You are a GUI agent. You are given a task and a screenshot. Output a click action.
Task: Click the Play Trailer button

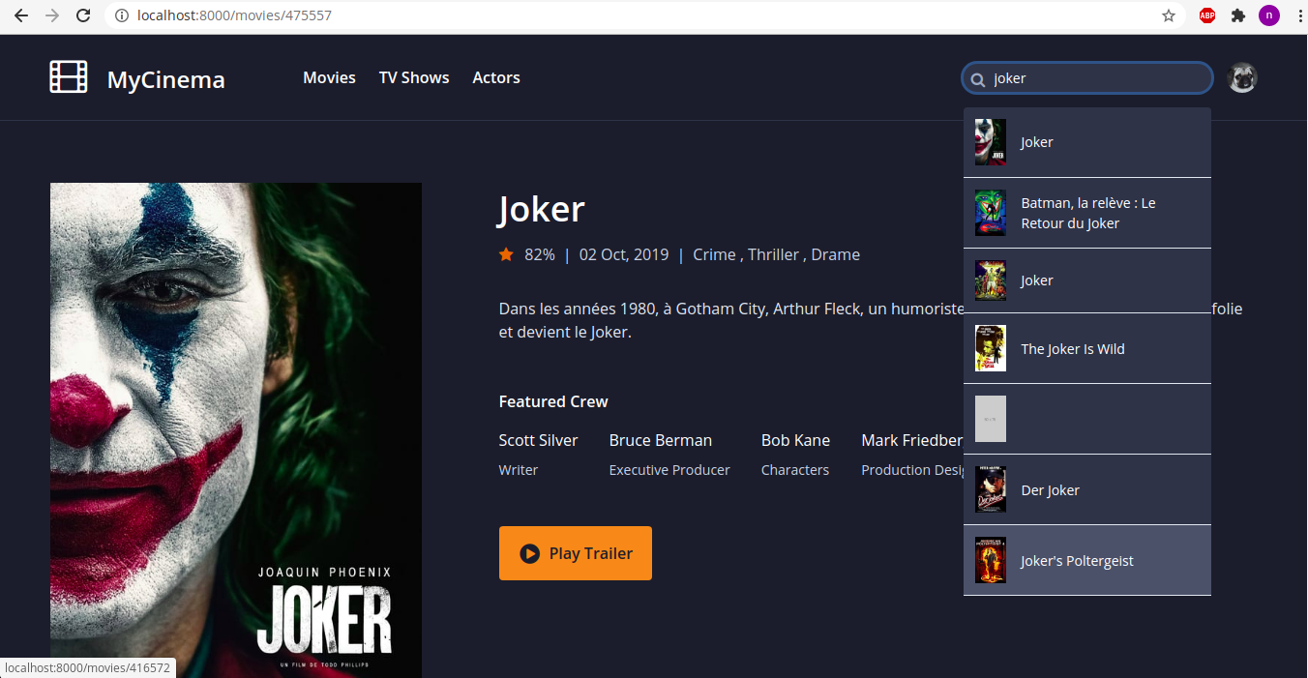pos(576,553)
